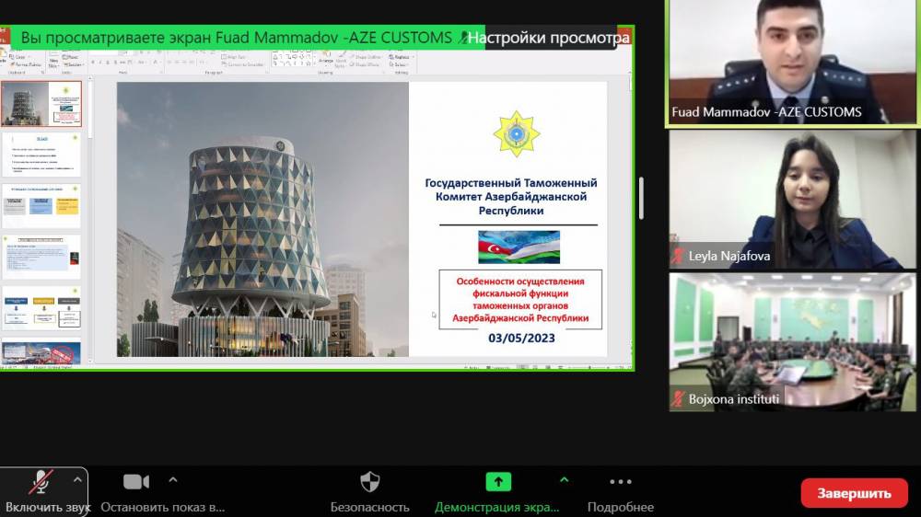Click the green Демонстрация экрана share icon
This screenshot has height=517, width=921.
pyautogui.click(x=497, y=482)
